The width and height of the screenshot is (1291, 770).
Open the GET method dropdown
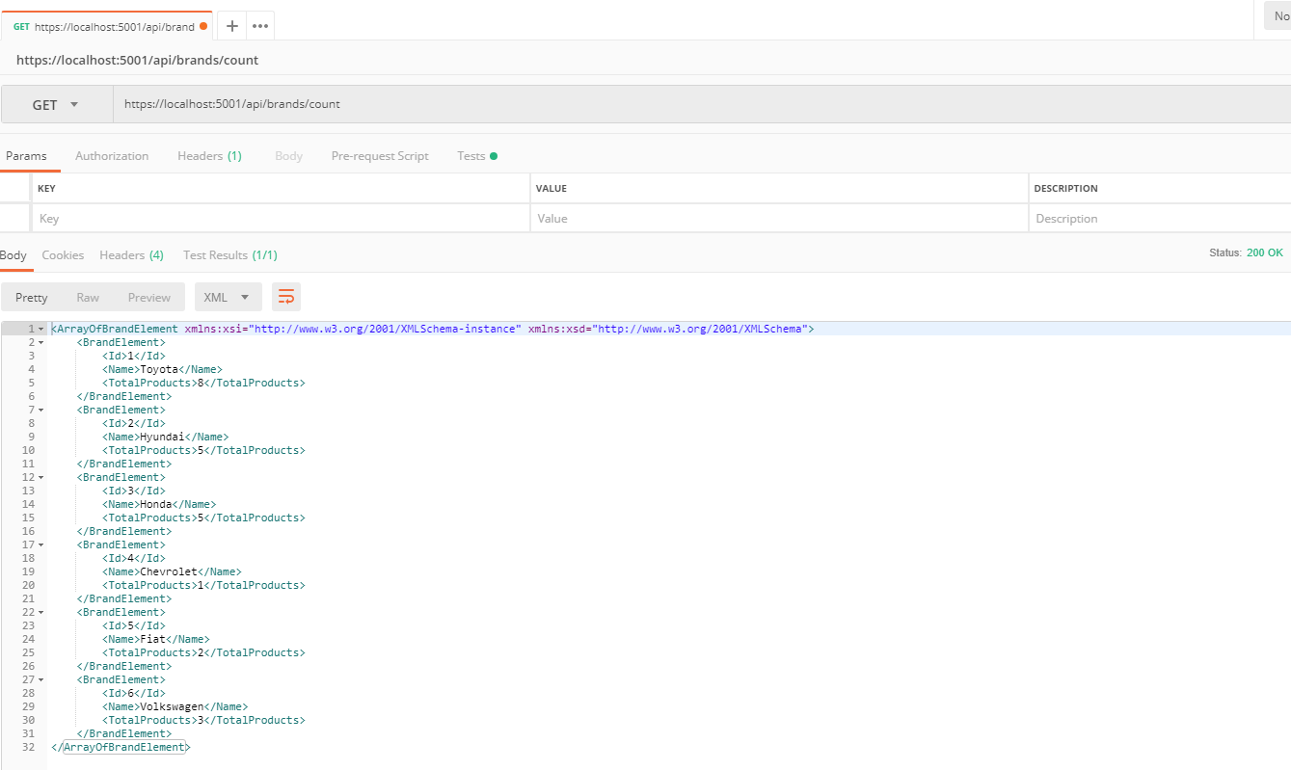[57, 104]
